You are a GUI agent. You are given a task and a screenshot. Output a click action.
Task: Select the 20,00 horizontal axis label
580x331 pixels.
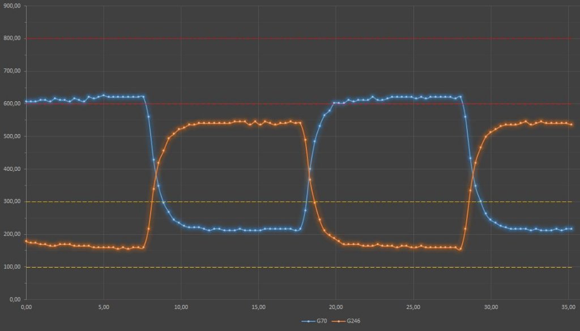click(x=336, y=307)
